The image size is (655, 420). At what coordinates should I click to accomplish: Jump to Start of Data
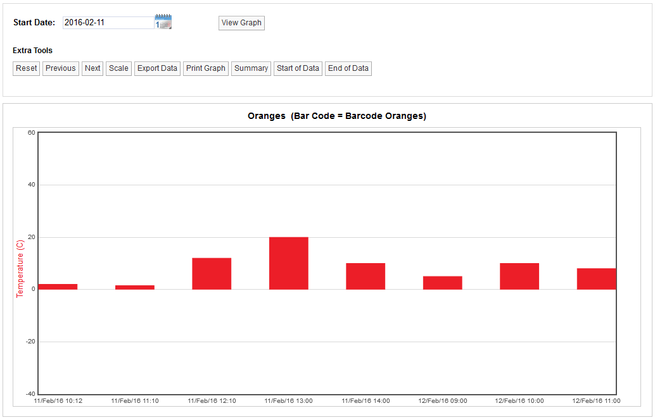tap(298, 68)
